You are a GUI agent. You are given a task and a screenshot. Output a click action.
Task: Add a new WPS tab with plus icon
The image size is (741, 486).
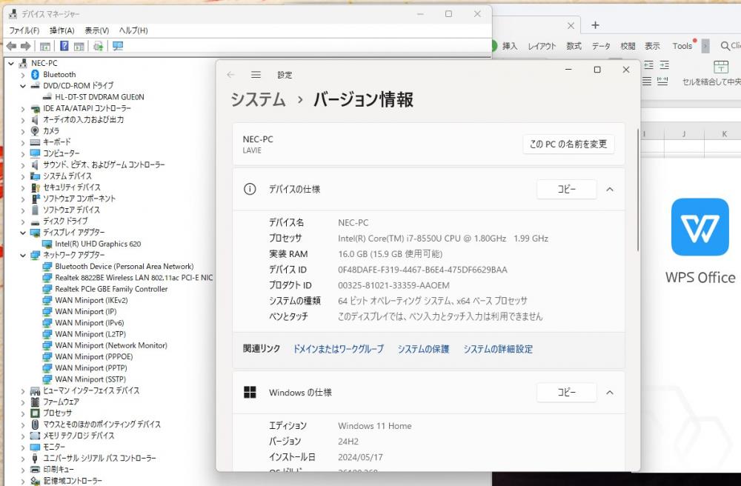(596, 25)
